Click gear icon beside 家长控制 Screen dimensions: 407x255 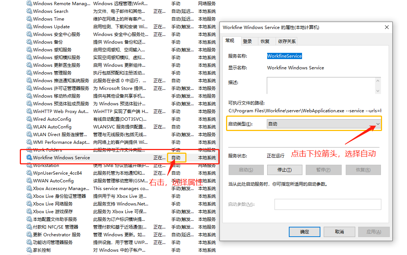pos(29,250)
